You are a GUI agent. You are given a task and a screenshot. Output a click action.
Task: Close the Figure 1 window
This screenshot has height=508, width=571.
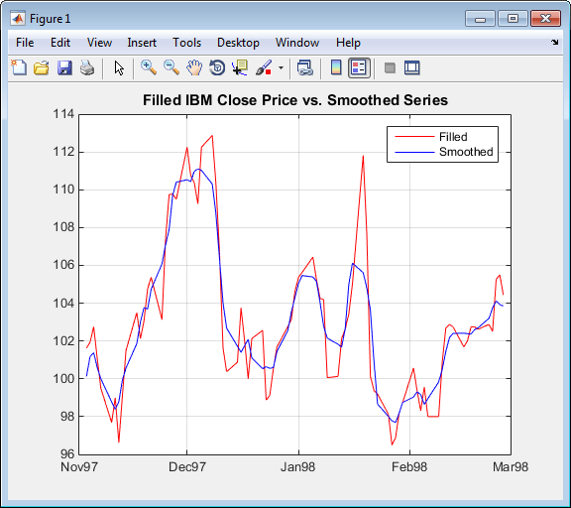545,19
